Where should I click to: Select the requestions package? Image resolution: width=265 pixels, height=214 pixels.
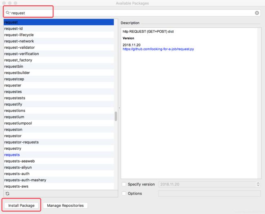click(x=59, y=110)
